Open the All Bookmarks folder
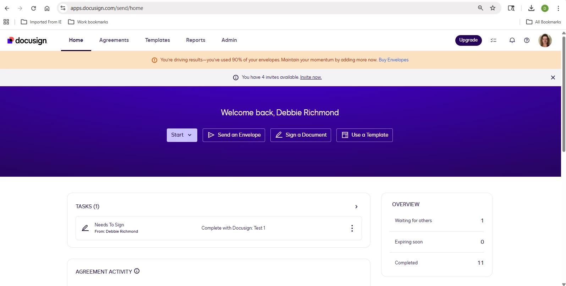The width and height of the screenshot is (566, 286). pyautogui.click(x=543, y=22)
